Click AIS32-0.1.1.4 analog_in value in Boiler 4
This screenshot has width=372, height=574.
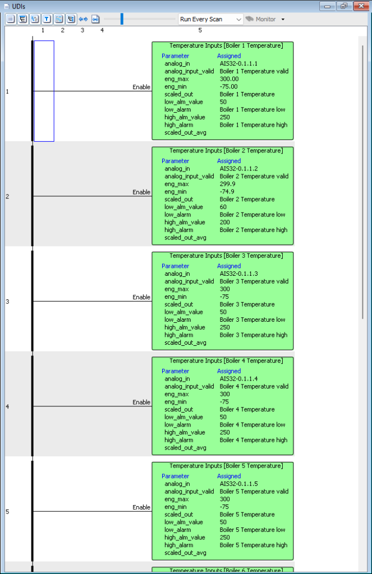[238, 379]
